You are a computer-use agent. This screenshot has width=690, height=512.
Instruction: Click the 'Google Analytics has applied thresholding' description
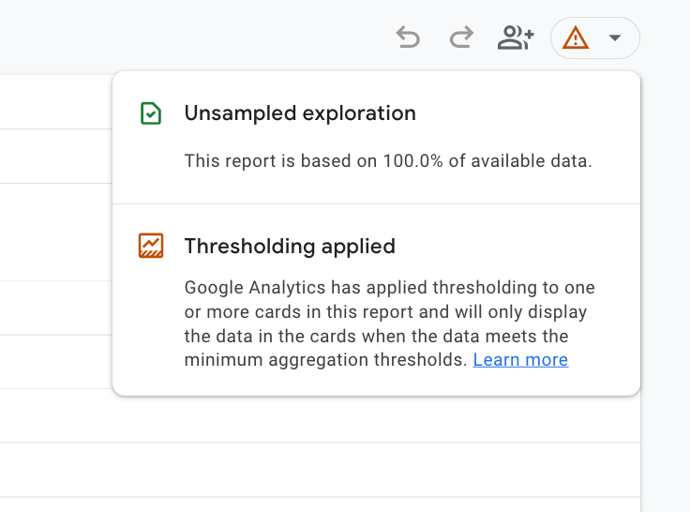coord(389,324)
